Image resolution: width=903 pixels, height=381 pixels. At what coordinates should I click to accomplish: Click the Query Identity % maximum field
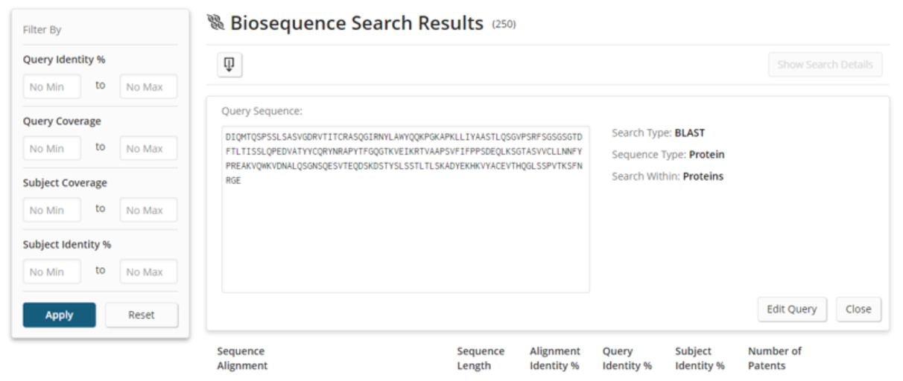pyautogui.click(x=148, y=87)
